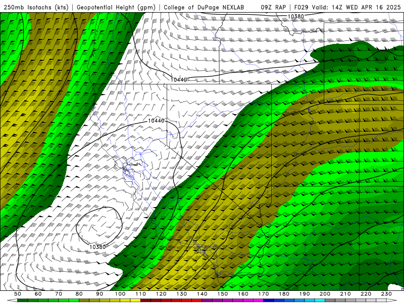Select the "09Z RAP" model run label

click(x=273, y=8)
